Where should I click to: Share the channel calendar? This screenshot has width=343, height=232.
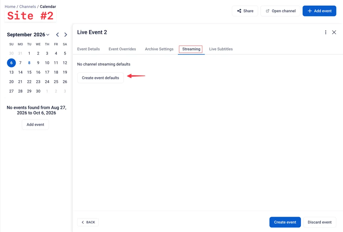pyautogui.click(x=245, y=11)
